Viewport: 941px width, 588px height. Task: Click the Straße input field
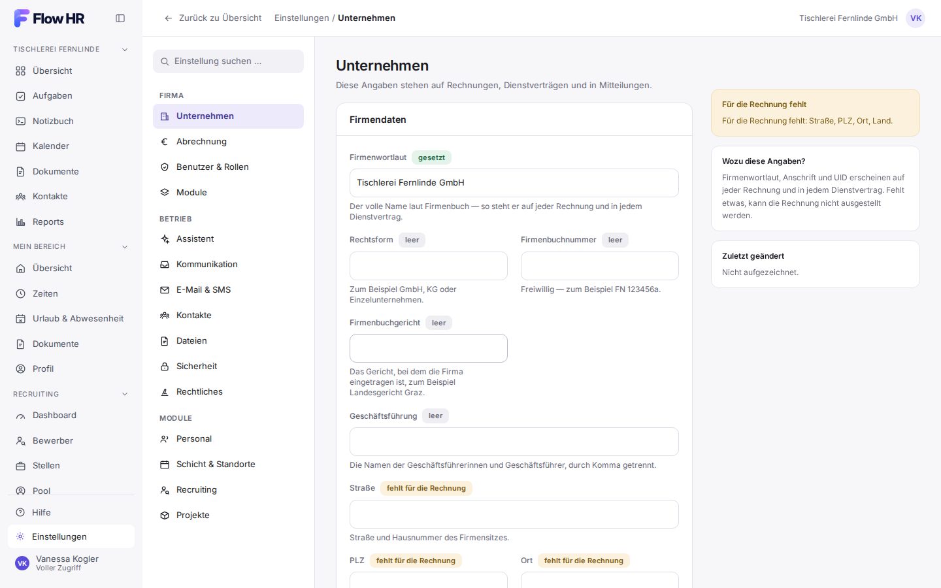(x=514, y=514)
